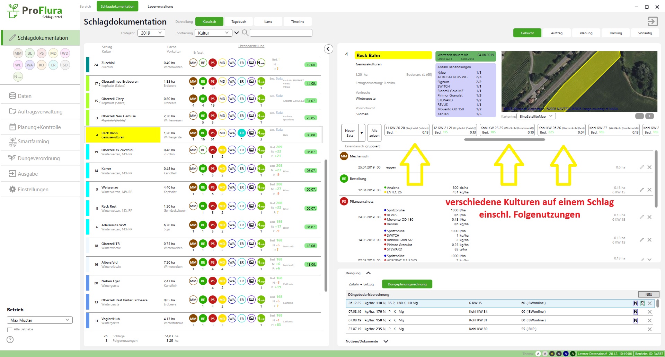Click the search magnifier icon
This screenshot has height=357, width=665.
[245, 33]
